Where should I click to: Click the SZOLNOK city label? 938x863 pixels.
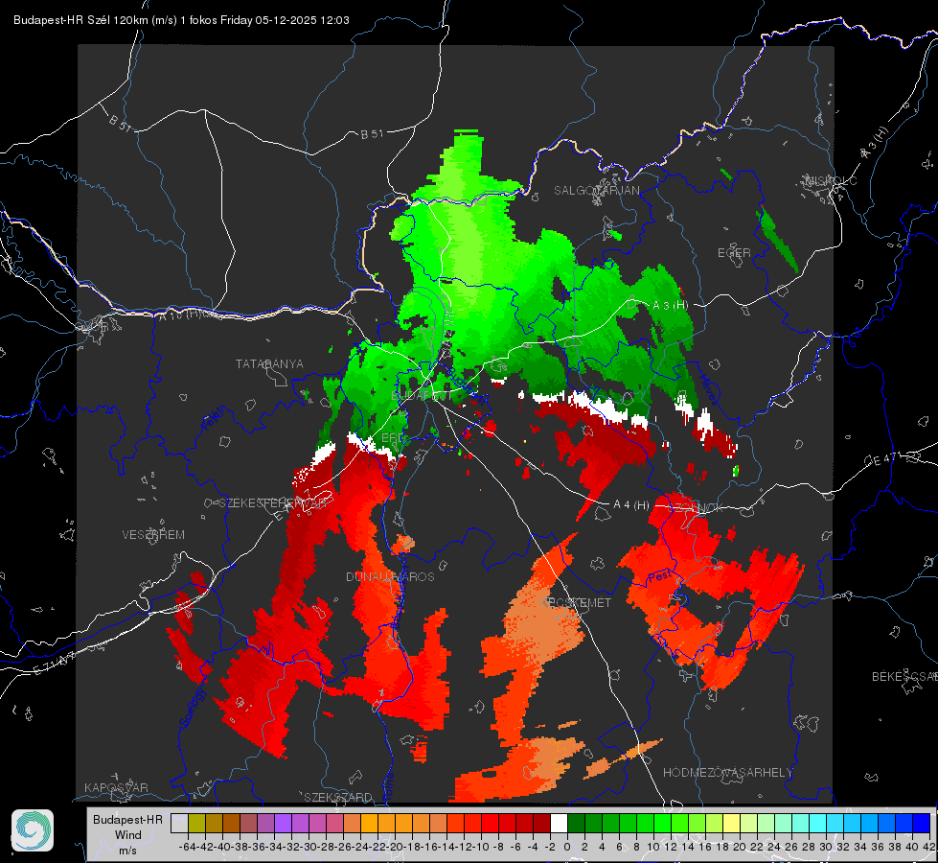coord(697,508)
